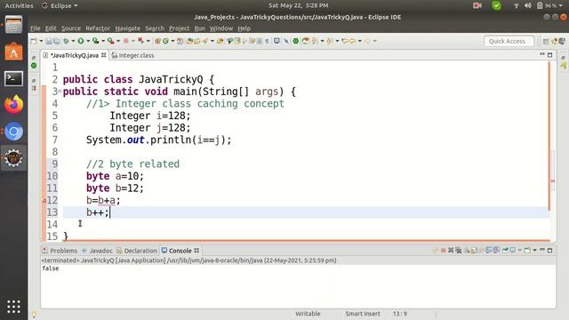Switch to Problems view tab
The width and height of the screenshot is (569, 320).
click(x=60, y=251)
